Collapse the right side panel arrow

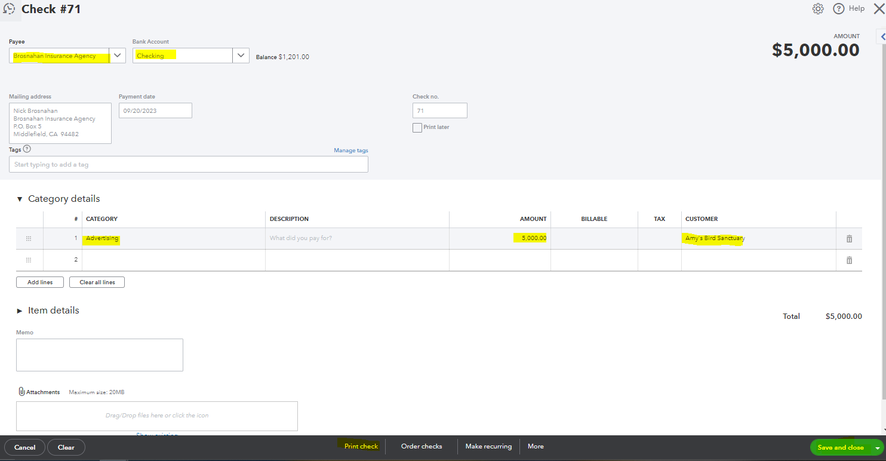(882, 37)
